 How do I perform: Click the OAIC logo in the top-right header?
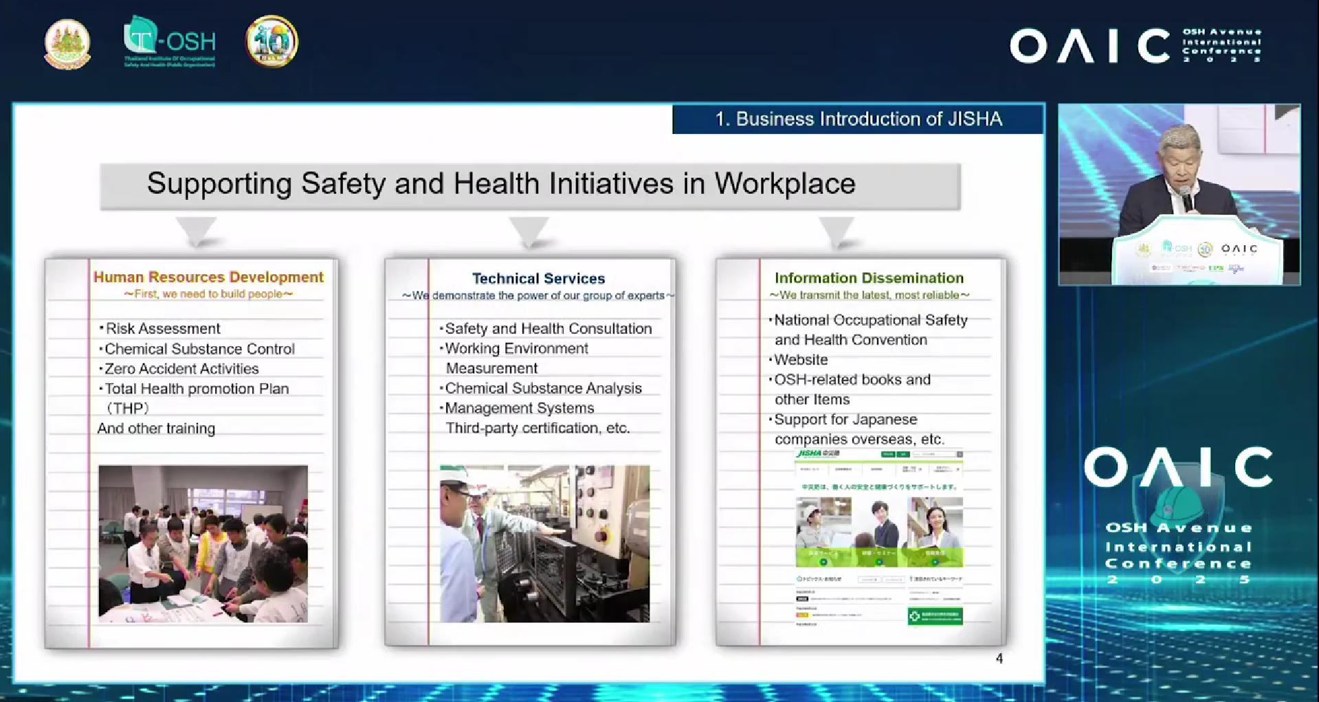(x=1135, y=46)
